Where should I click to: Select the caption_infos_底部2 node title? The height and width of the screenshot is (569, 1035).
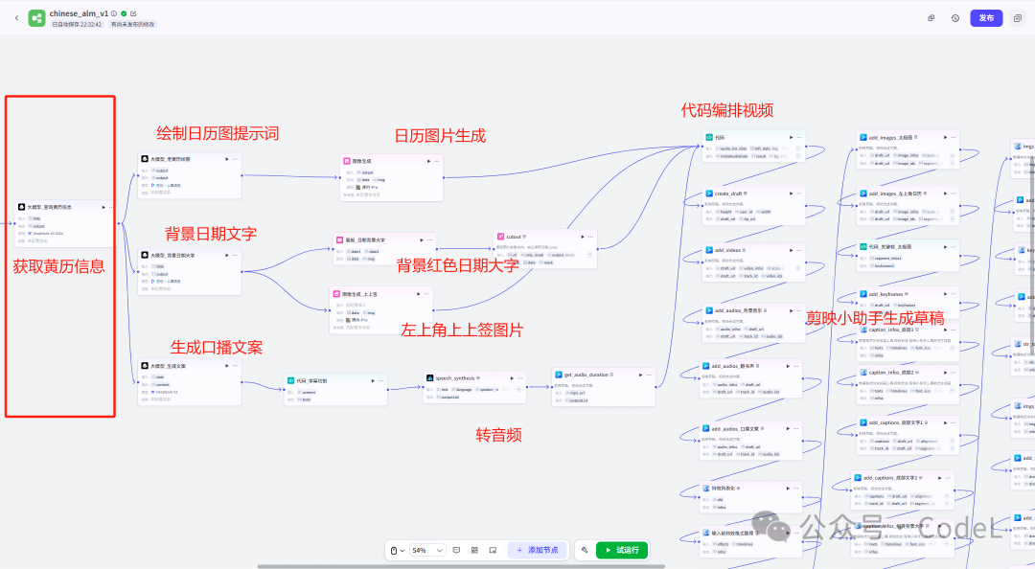(891, 373)
